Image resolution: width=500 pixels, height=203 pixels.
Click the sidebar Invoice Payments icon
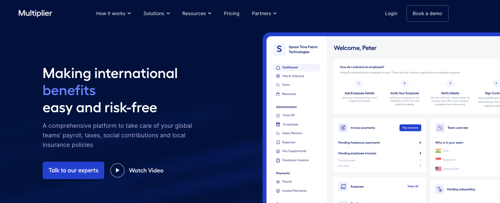(278, 191)
